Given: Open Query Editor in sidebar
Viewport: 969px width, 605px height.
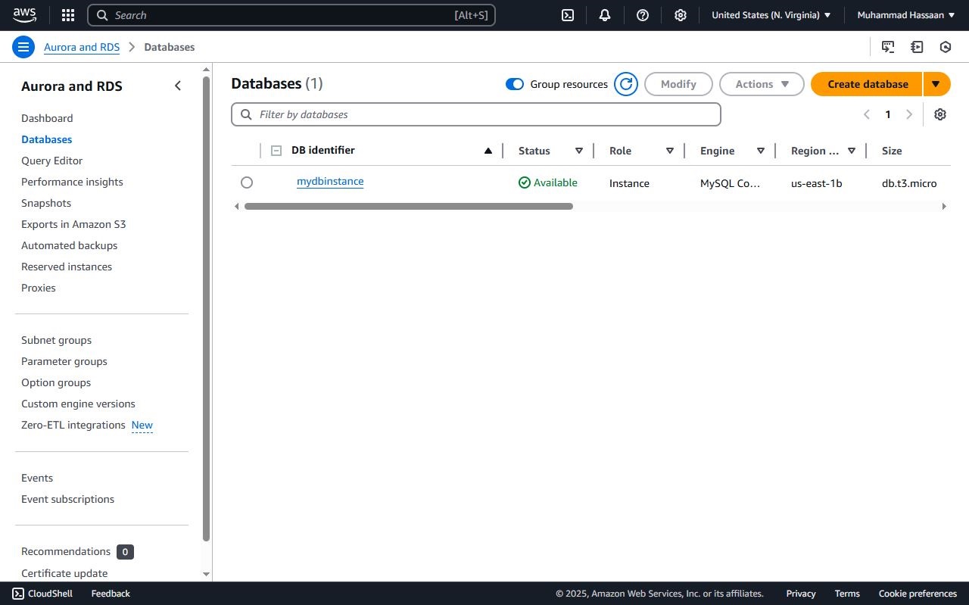Looking at the screenshot, I should point(51,161).
